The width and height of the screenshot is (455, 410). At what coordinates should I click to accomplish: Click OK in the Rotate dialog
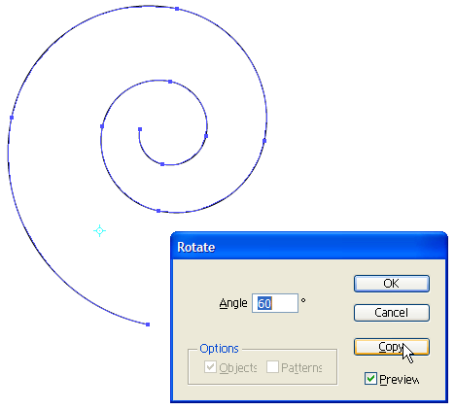pyautogui.click(x=392, y=284)
